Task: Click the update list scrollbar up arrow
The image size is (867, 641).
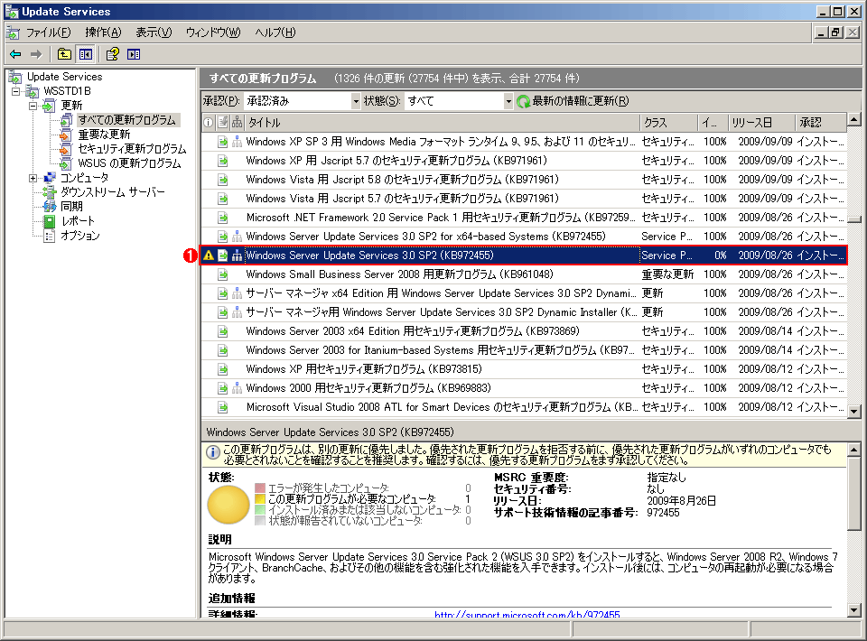Action: point(854,119)
